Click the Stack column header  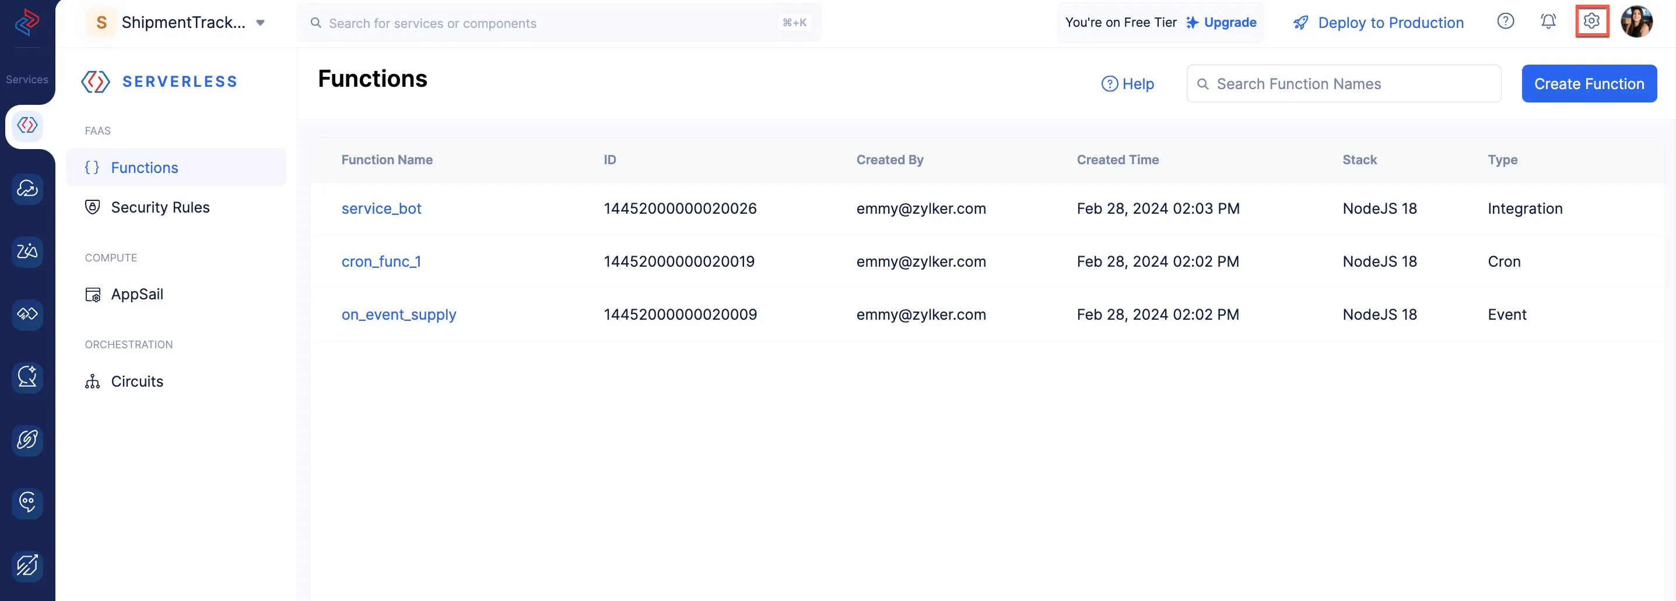pyautogui.click(x=1359, y=160)
